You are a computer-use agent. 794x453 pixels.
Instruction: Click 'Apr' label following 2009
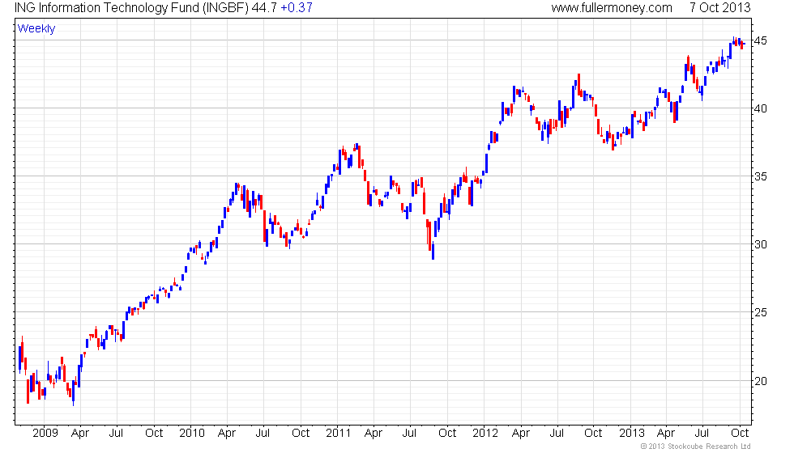click(x=80, y=434)
